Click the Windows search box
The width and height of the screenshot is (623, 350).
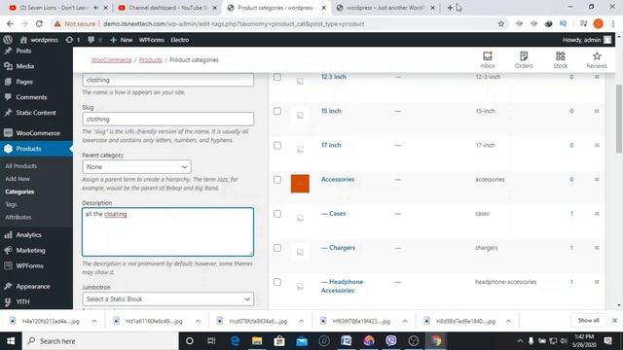tap(100, 341)
